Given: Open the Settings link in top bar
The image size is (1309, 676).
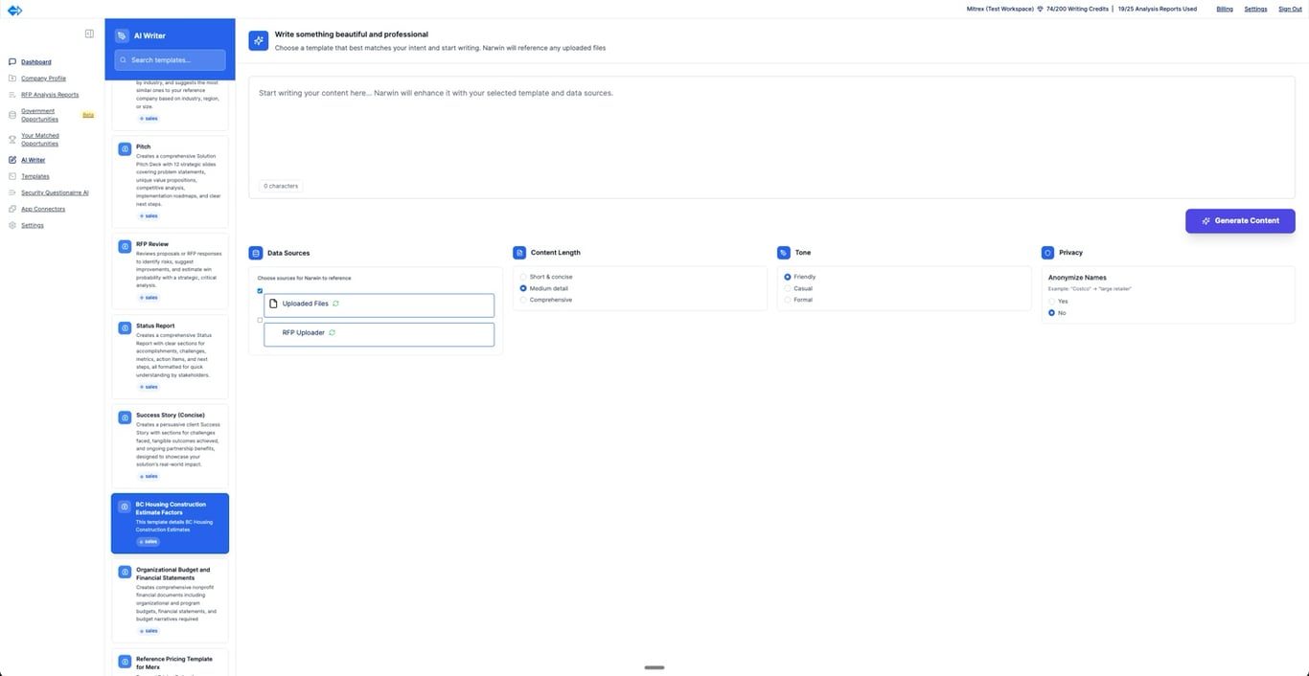Looking at the screenshot, I should pos(1255,9).
